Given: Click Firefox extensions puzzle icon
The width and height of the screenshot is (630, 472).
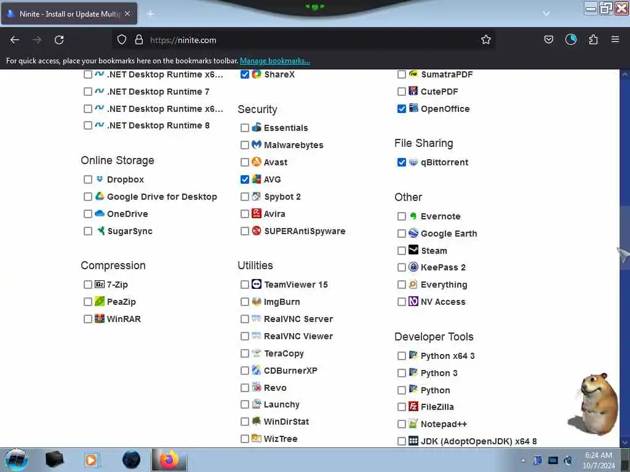Looking at the screenshot, I should tap(593, 39).
